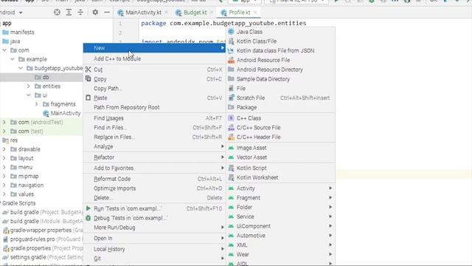Click C/C++ Header File icon
472x266 pixels.
click(x=231, y=137)
